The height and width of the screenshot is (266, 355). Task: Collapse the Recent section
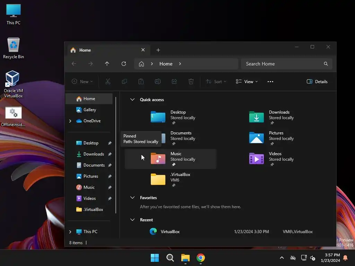click(132, 220)
